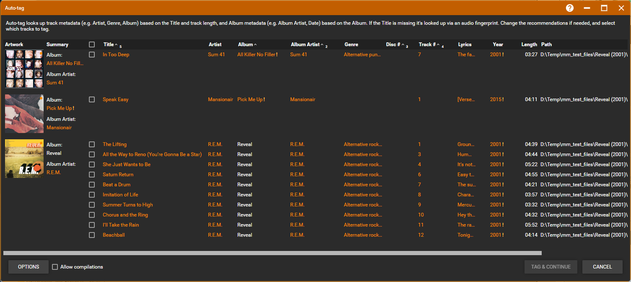
Task: Click the horizontal scrollbar below track list
Action: click(272, 253)
